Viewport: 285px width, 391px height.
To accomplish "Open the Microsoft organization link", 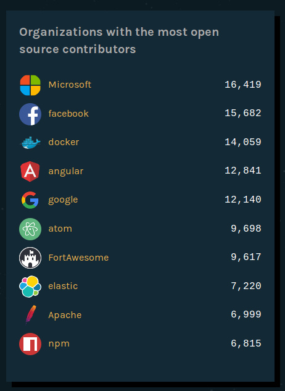I will tap(70, 85).
